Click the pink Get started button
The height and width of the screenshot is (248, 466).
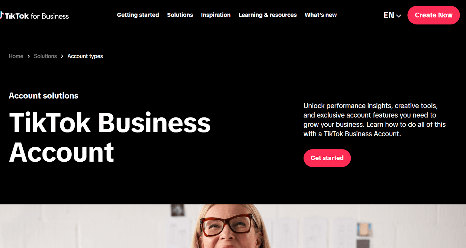[x=327, y=158]
